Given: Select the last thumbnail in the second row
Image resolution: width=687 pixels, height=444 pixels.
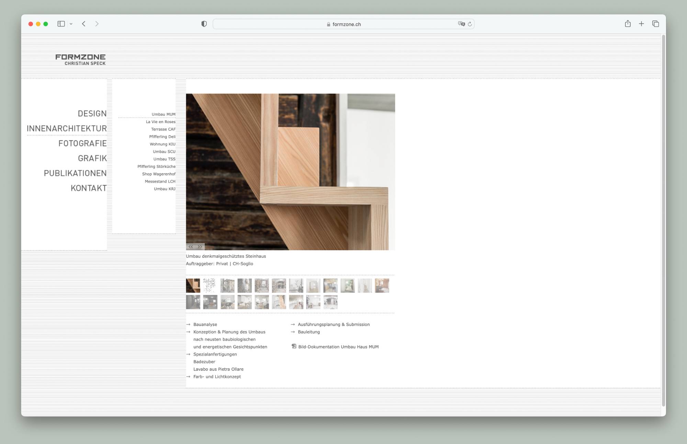Looking at the screenshot, I should coord(330,302).
